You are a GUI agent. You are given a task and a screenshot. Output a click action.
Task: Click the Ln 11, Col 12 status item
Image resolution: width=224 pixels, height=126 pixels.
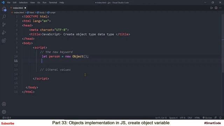tap(161, 118)
